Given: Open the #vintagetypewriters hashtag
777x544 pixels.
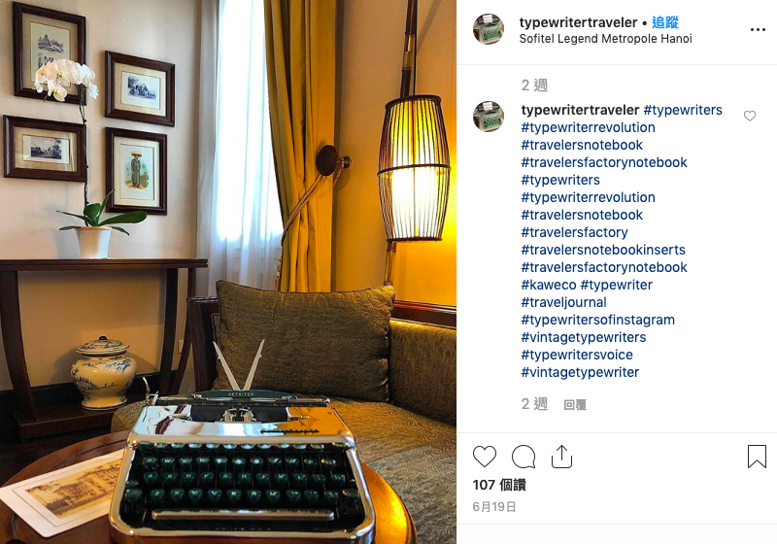Looking at the screenshot, I should 584,337.
